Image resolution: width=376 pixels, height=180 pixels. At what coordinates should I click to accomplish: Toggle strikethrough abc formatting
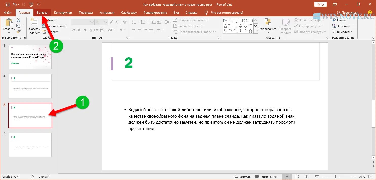click(96, 30)
